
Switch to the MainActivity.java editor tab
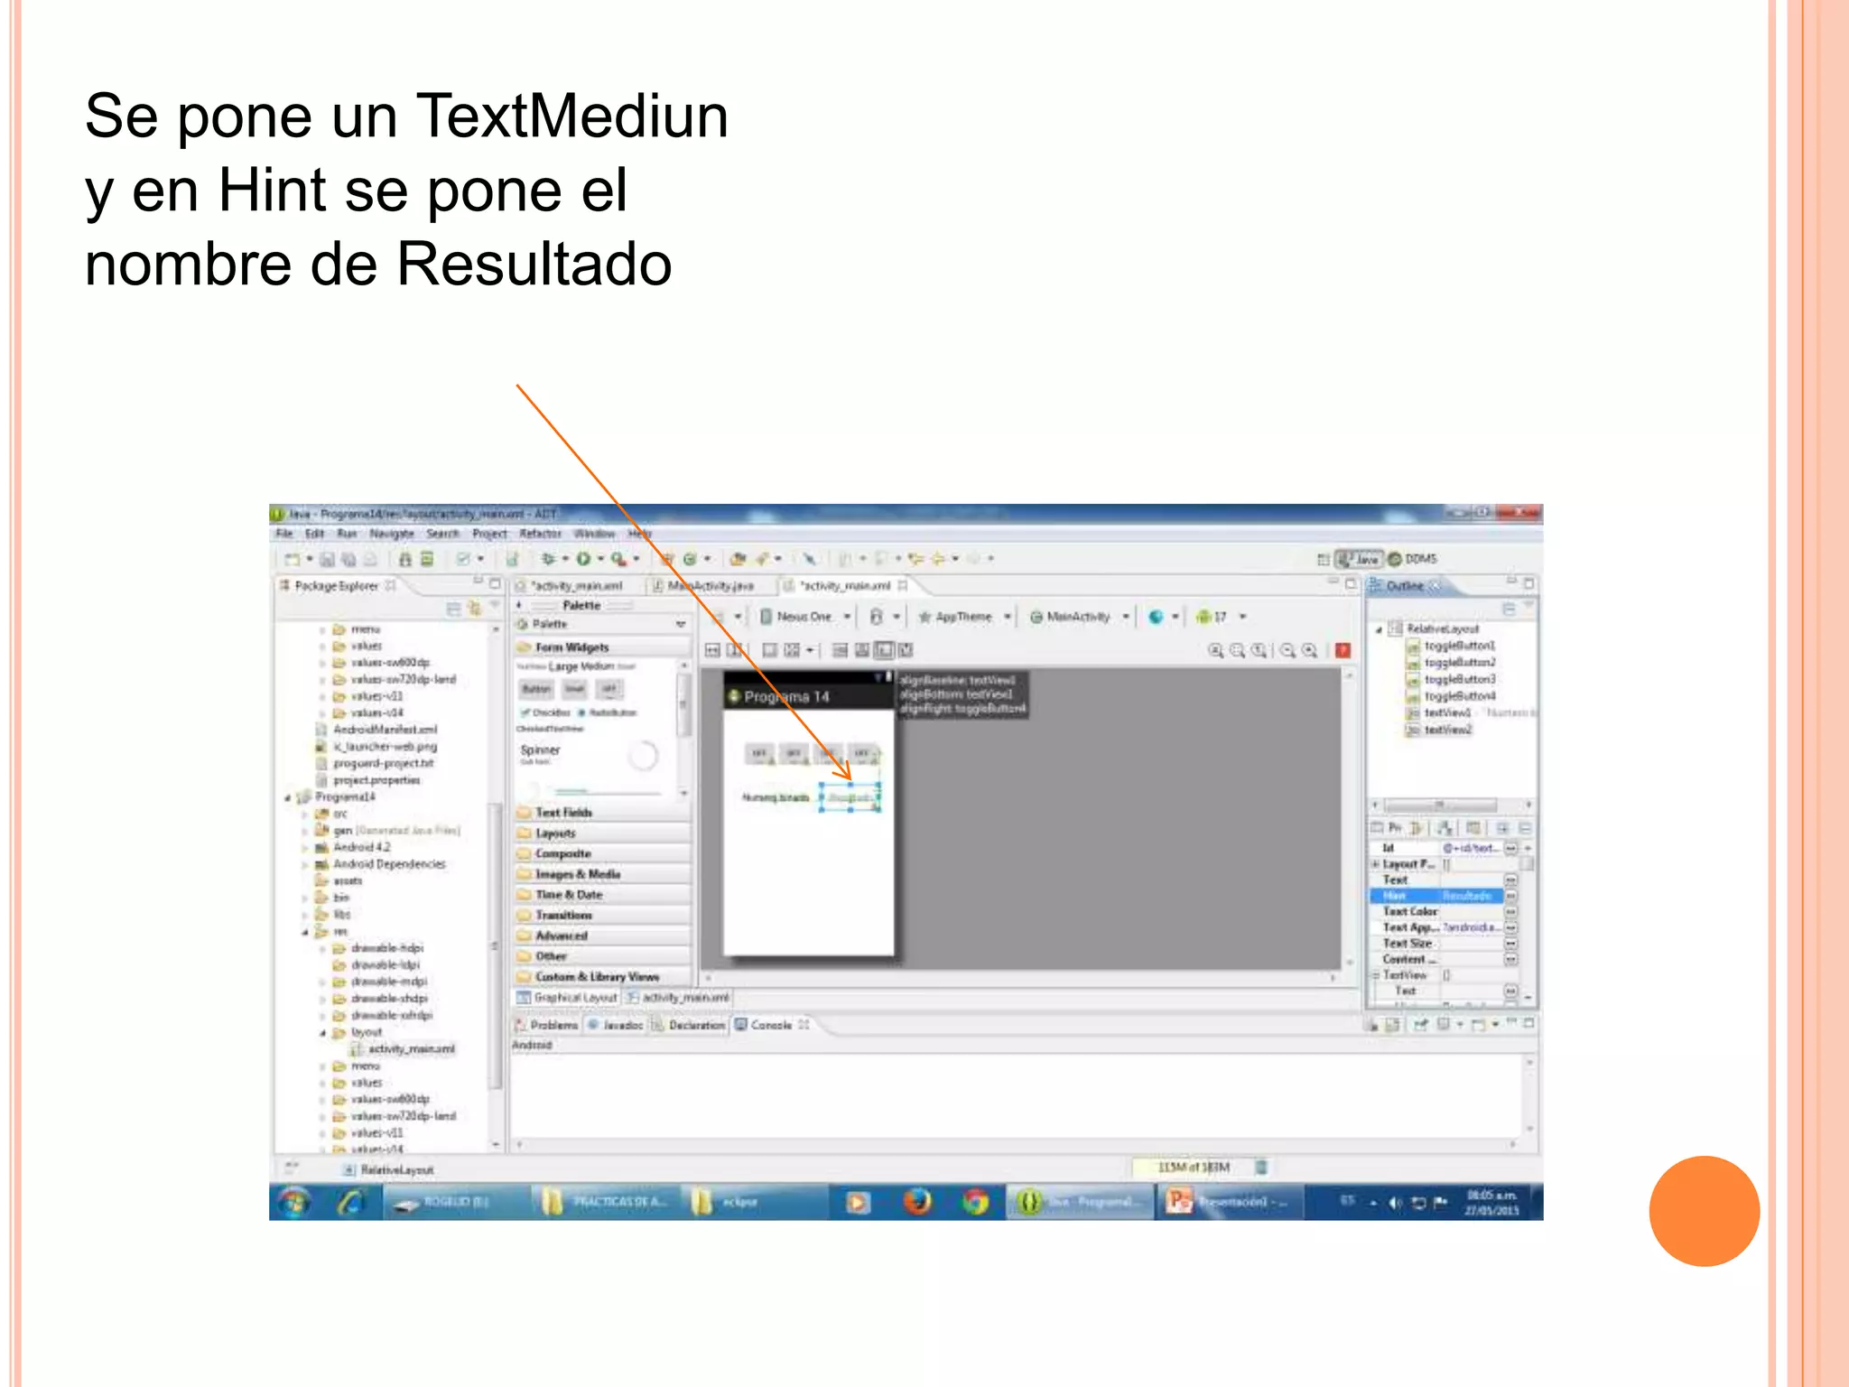(709, 586)
